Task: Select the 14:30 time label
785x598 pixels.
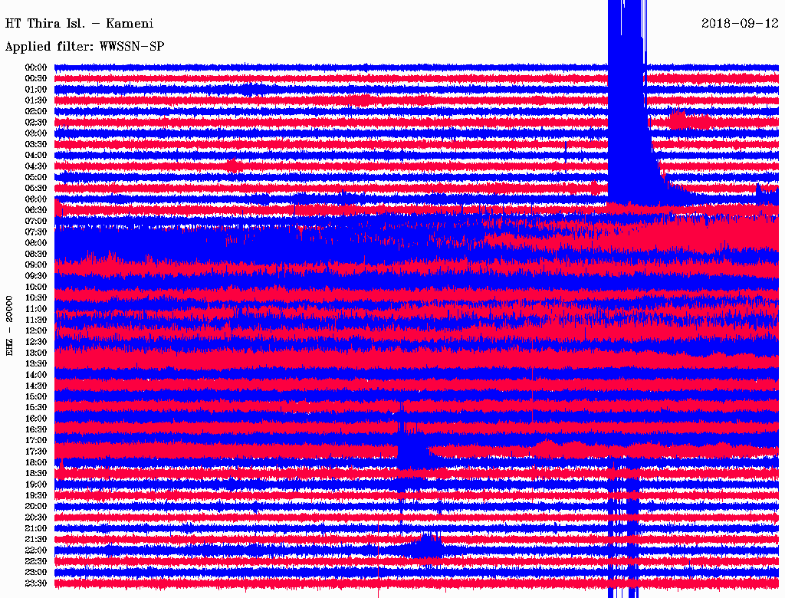Action: point(36,386)
